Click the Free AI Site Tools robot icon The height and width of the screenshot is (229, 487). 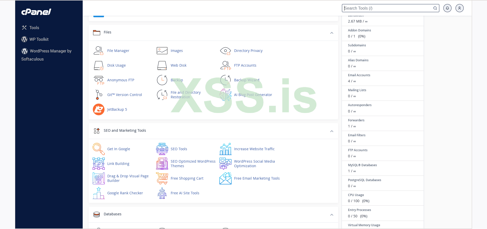coord(162,193)
